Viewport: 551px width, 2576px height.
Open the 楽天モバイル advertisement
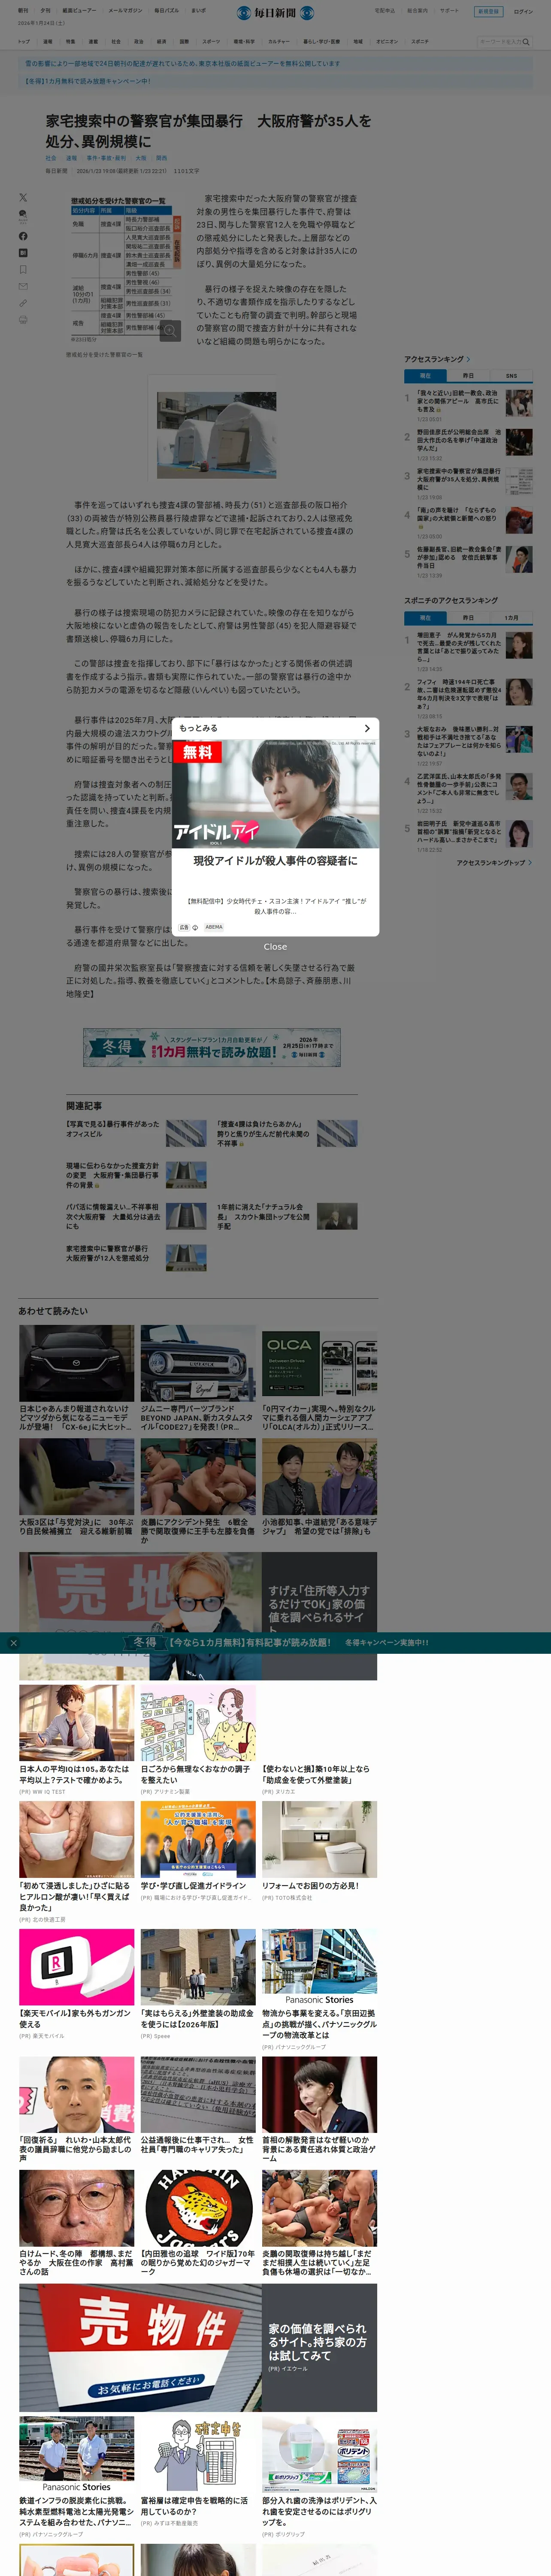click(76, 1984)
